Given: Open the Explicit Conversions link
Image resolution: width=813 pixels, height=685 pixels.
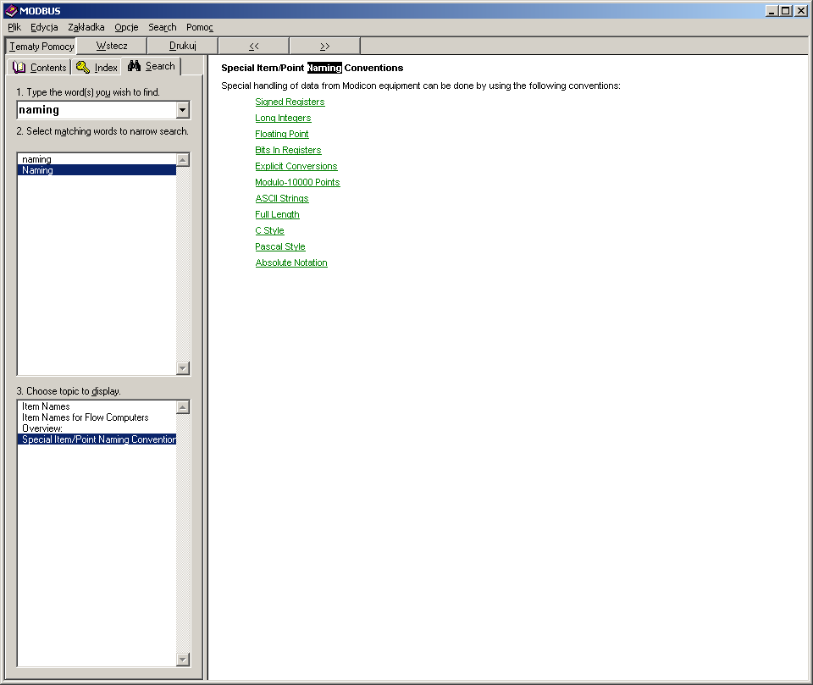Looking at the screenshot, I should tap(296, 167).
